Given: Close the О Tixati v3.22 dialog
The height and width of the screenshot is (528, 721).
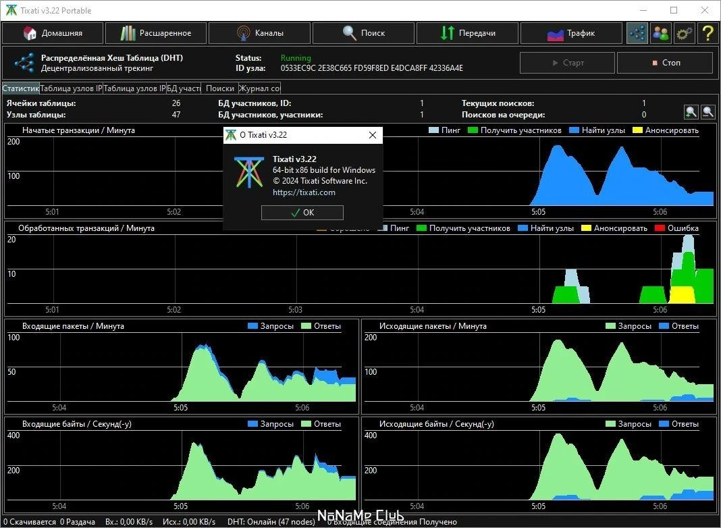Looking at the screenshot, I should (373, 135).
